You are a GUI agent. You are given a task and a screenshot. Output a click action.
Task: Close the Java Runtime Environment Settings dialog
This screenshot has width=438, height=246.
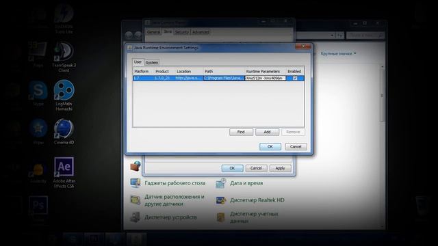click(303, 46)
